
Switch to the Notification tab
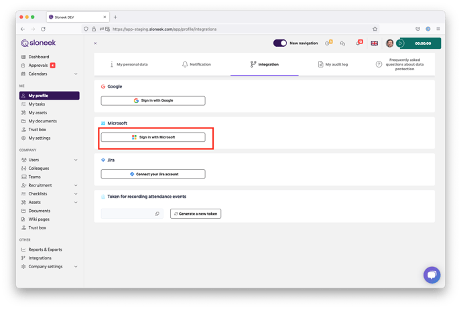[196, 64]
